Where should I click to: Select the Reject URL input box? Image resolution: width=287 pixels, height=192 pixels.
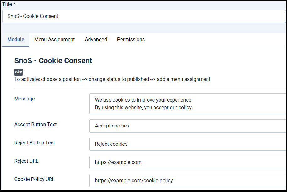coord(188,162)
